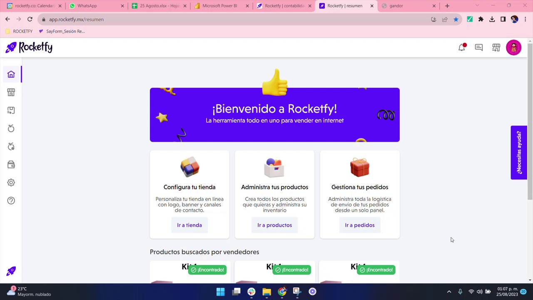Image resolution: width=533 pixels, height=300 pixels.
Task: Open the orders icon below the store icon
Action: point(11,110)
